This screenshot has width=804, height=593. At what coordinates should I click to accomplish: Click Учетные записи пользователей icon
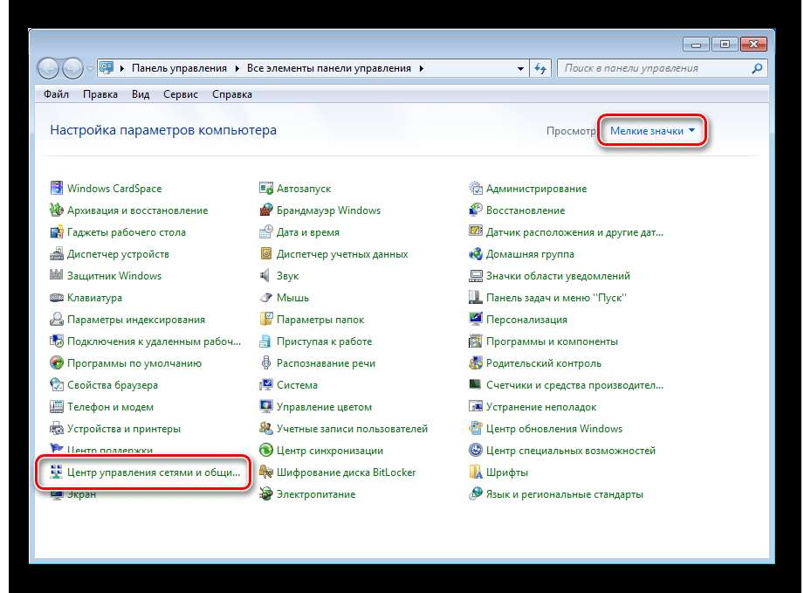266,428
